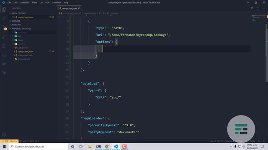The width and height of the screenshot is (268, 150).
Task: Click the options segment in breadcrumb
Action: pyautogui.click(x=114, y=13)
